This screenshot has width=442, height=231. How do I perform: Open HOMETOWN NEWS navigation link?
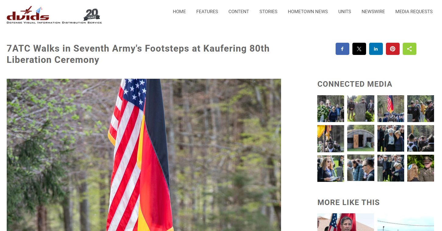308,12
